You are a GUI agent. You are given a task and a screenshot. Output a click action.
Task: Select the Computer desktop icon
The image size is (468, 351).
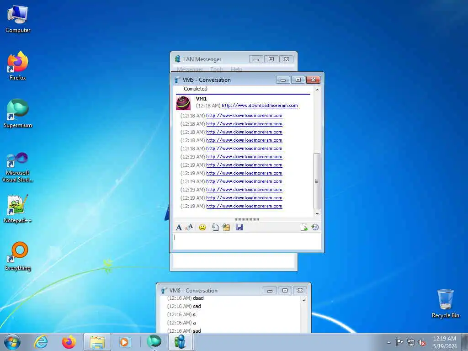[x=18, y=19]
